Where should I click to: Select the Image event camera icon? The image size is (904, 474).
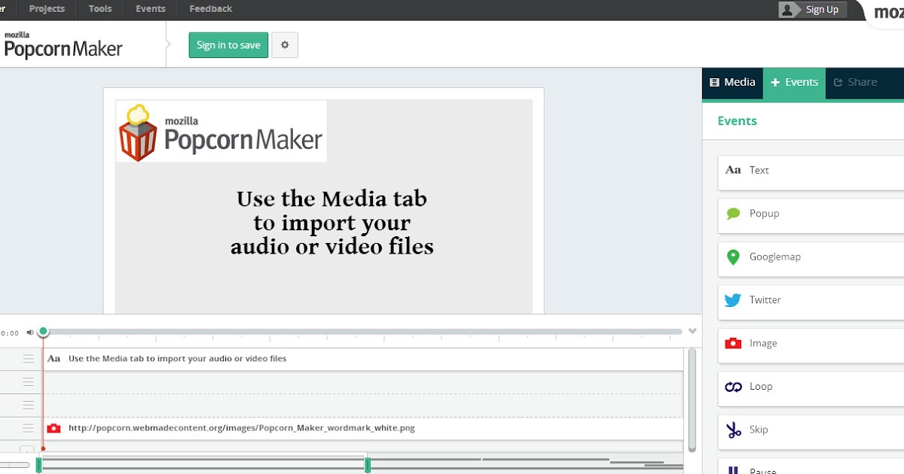pyautogui.click(x=733, y=343)
